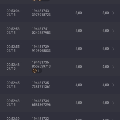The width and height of the screenshot is (120, 120).
Task: Click transaction number 6581367296
Action: click(41, 105)
